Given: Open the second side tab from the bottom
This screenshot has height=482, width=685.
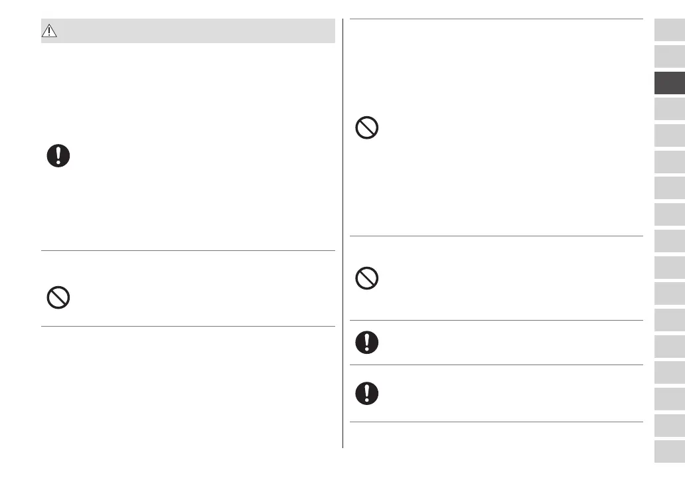Looking at the screenshot, I should 669,425.
